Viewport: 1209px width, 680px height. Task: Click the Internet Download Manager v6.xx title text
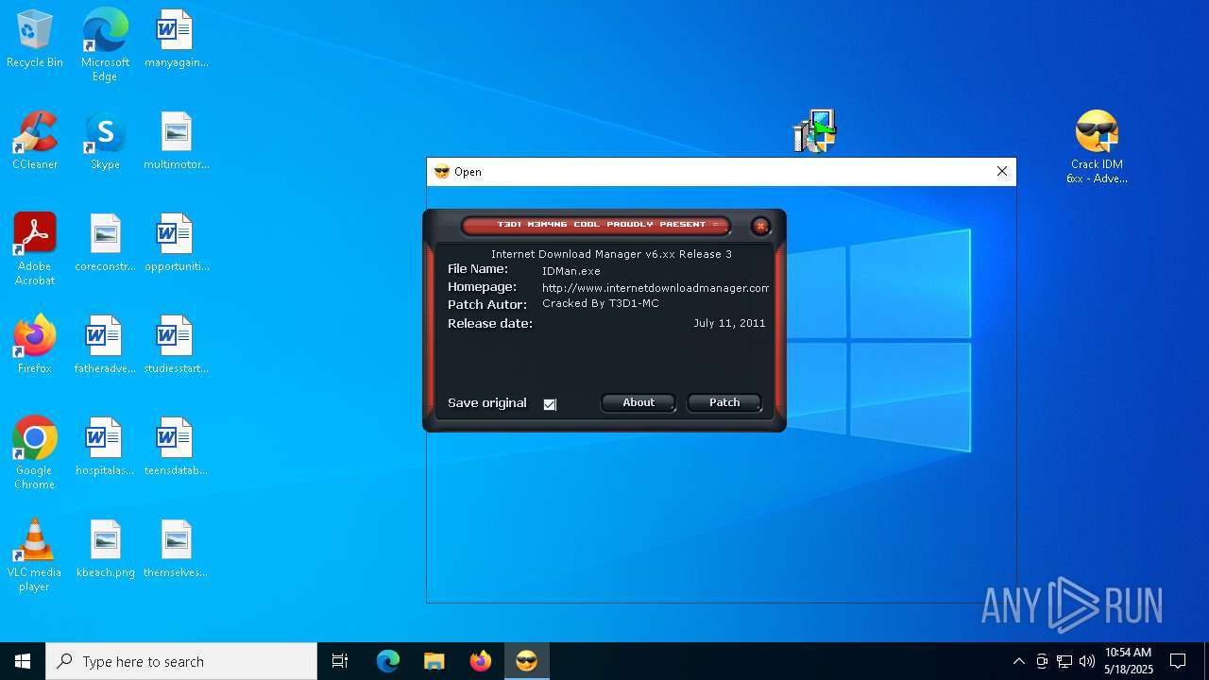pos(611,254)
